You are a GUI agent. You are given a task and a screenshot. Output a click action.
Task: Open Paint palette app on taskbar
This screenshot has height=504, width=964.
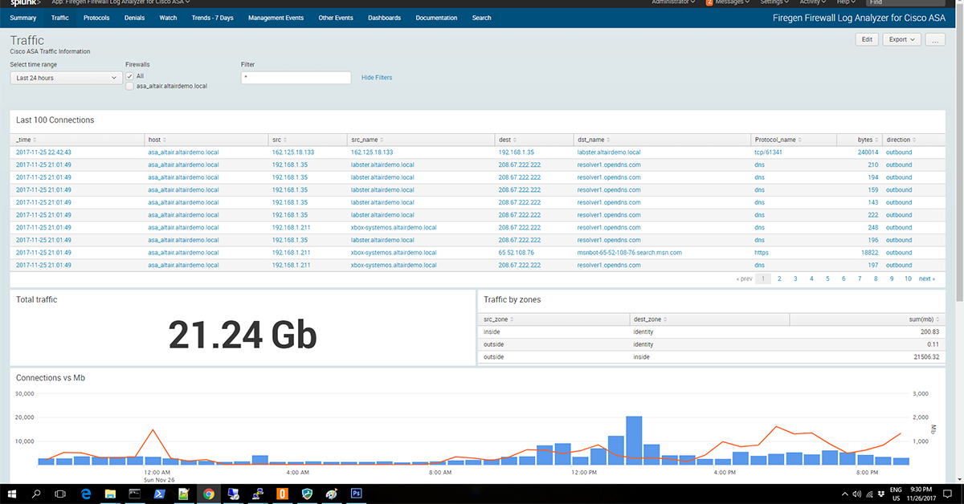331,494
